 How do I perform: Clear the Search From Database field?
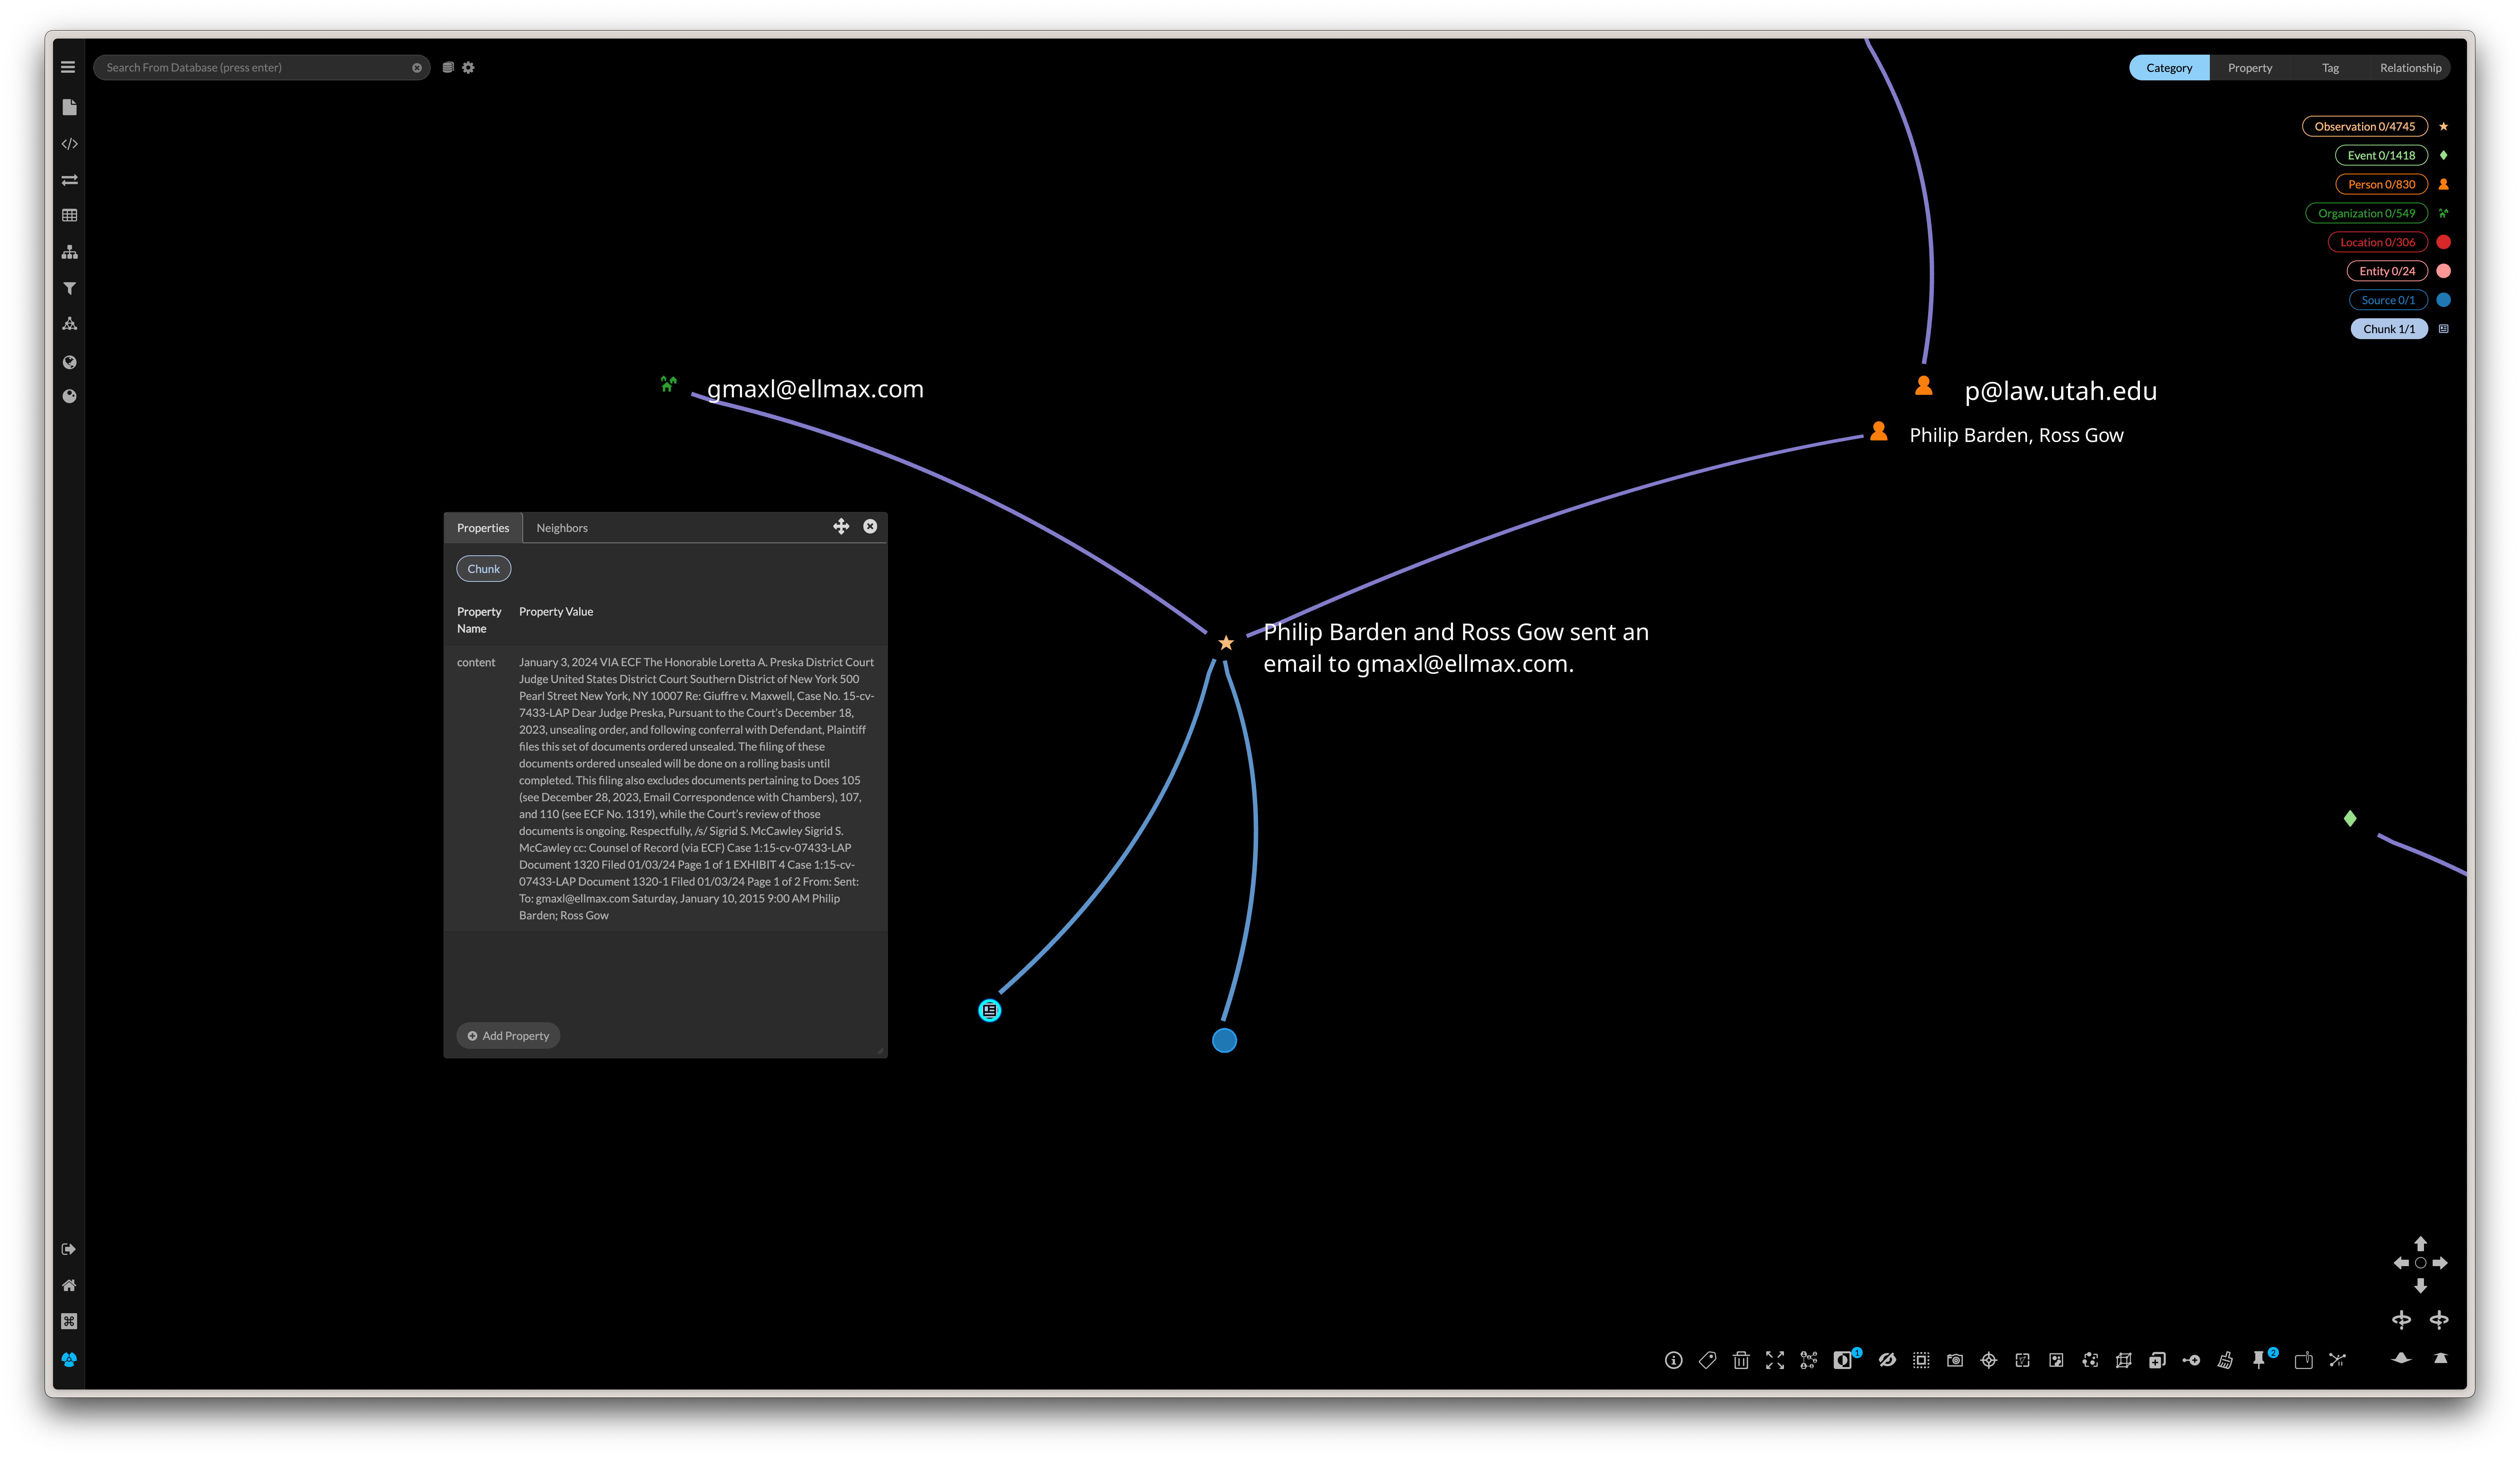[417, 68]
